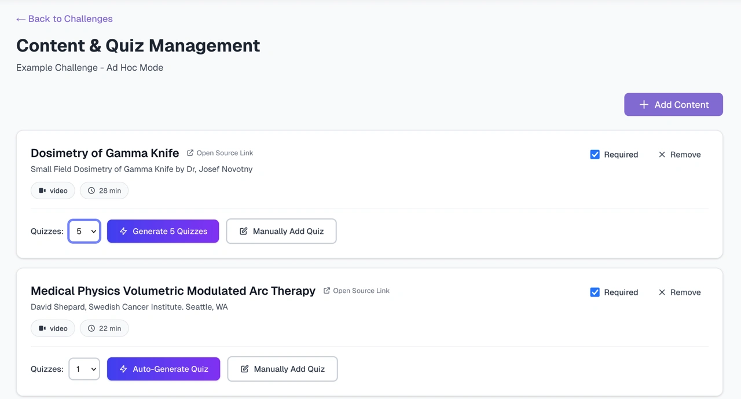
Task: Click the video camera icon on the Gamma Knife card
Action: (x=42, y=191)
